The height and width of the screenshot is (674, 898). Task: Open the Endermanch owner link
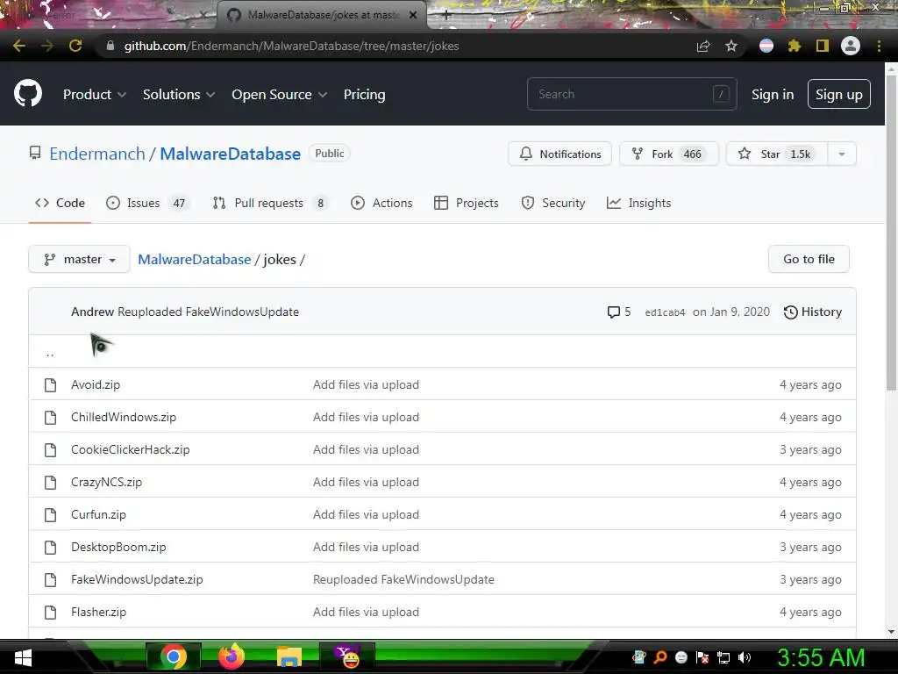click(97, 154)
